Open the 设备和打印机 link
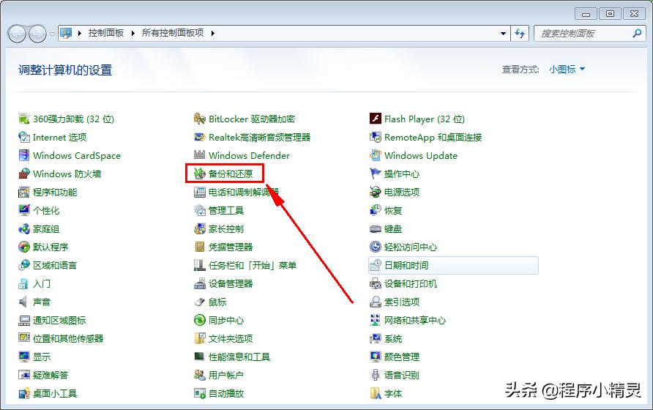 pos(410,284)
